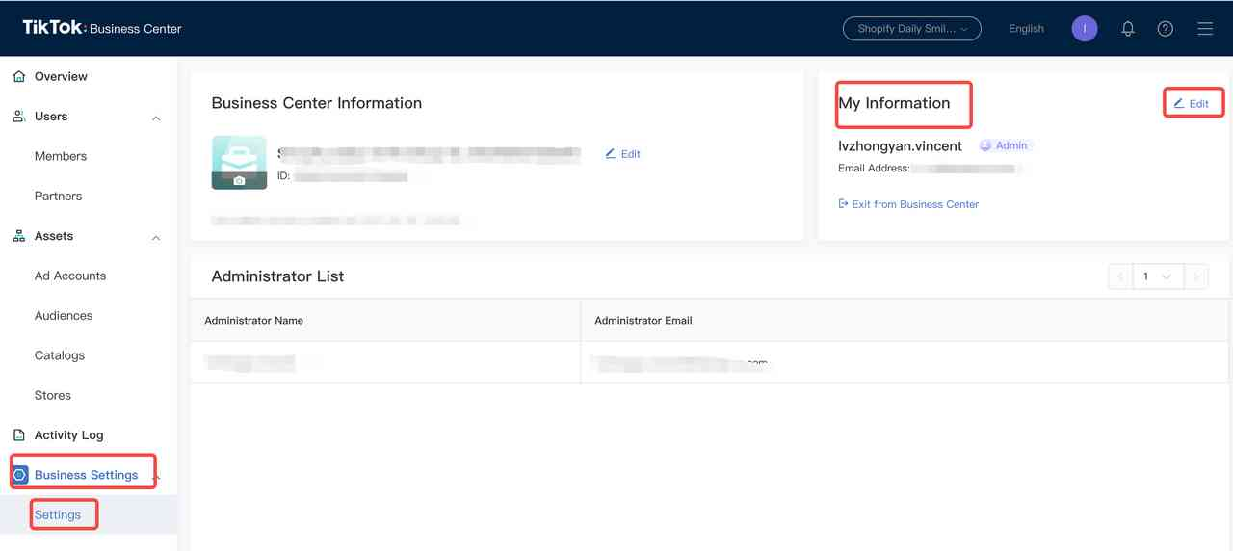This screenshot has height=551, width=1233.
Task: Open Overview in the sidebar
Action: pos(60,76)
